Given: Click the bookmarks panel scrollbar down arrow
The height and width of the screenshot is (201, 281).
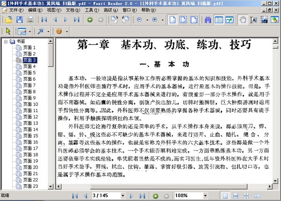Looking at the screenshot, I should point(51,186).
